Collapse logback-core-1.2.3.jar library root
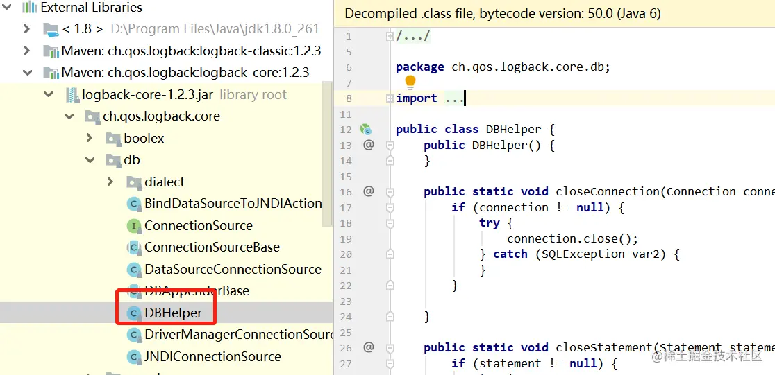The image size is (775, 375). (48, 94)
